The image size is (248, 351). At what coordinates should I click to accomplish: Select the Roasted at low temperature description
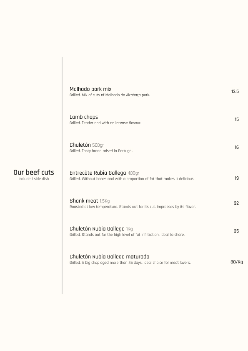(x=133, y=207)
